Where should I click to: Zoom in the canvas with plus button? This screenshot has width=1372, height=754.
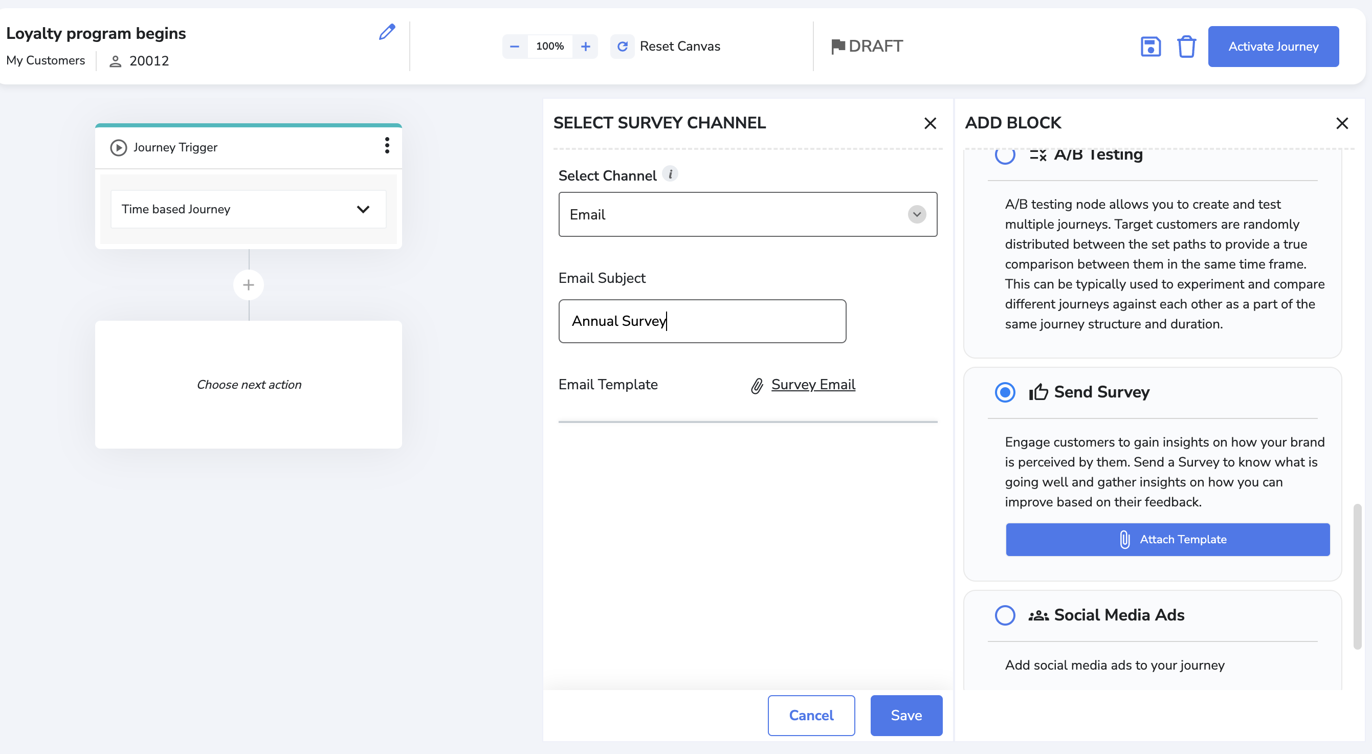[585, 47]
